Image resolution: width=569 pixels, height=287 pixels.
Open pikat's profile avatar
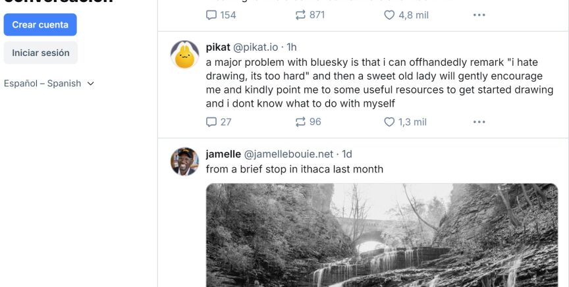tap(185, 55)
